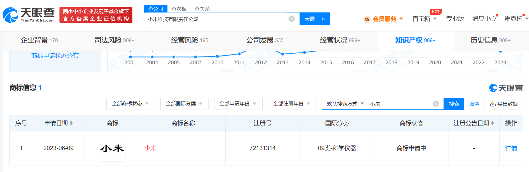
Task: Expand the 全部注册年份 filter
Action: point(292,104)
